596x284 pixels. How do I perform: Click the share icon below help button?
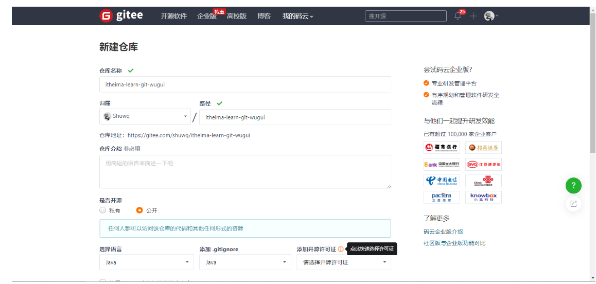573,204
